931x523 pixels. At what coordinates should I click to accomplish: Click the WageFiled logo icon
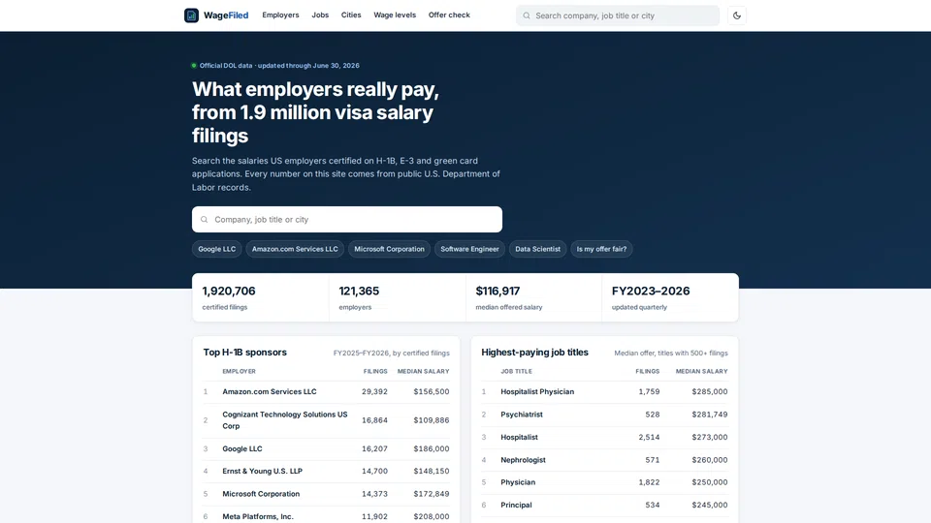[191, 15]
